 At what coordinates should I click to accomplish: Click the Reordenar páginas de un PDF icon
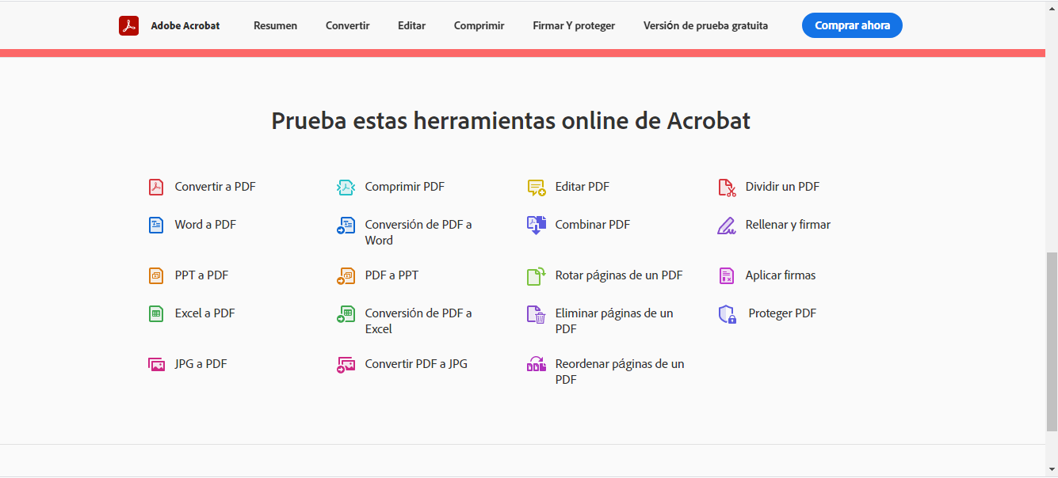point(537,365)
